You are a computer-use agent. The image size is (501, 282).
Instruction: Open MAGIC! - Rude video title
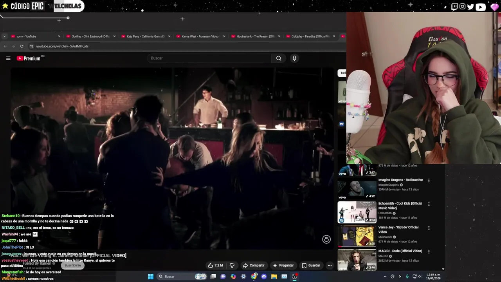tap(400, 251)
